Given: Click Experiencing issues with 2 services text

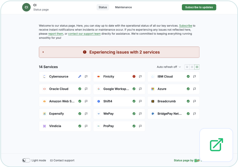Looking at the screenshot, I should pyautogui.click(x=124, y=52).
